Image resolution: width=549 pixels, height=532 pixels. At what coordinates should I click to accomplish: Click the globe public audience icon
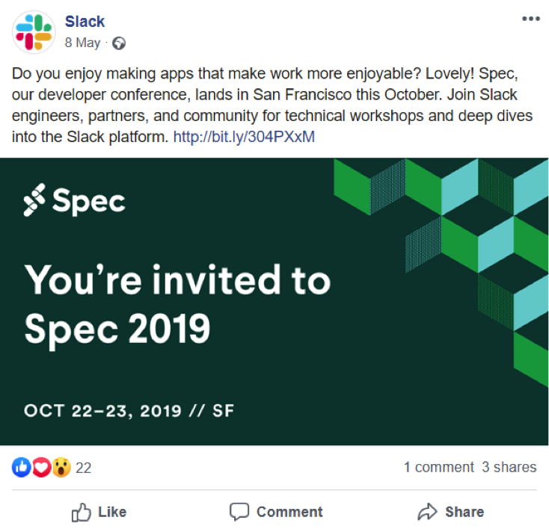(x=118, y=43)
